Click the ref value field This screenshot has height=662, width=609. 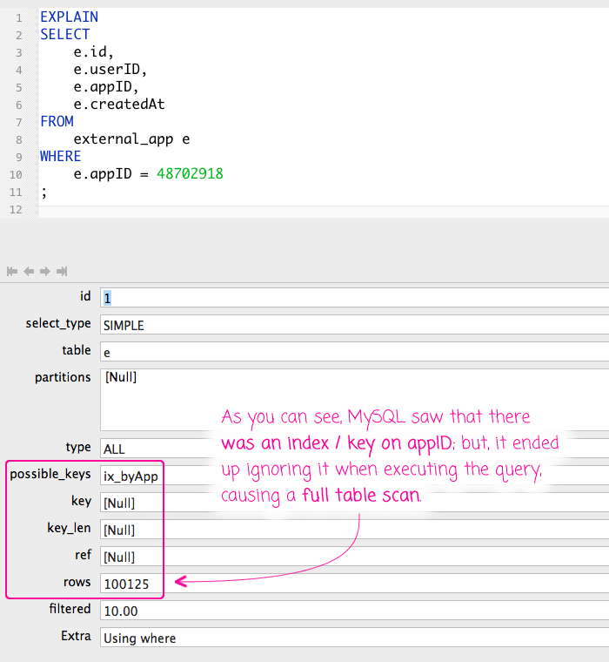coord(130,557)
